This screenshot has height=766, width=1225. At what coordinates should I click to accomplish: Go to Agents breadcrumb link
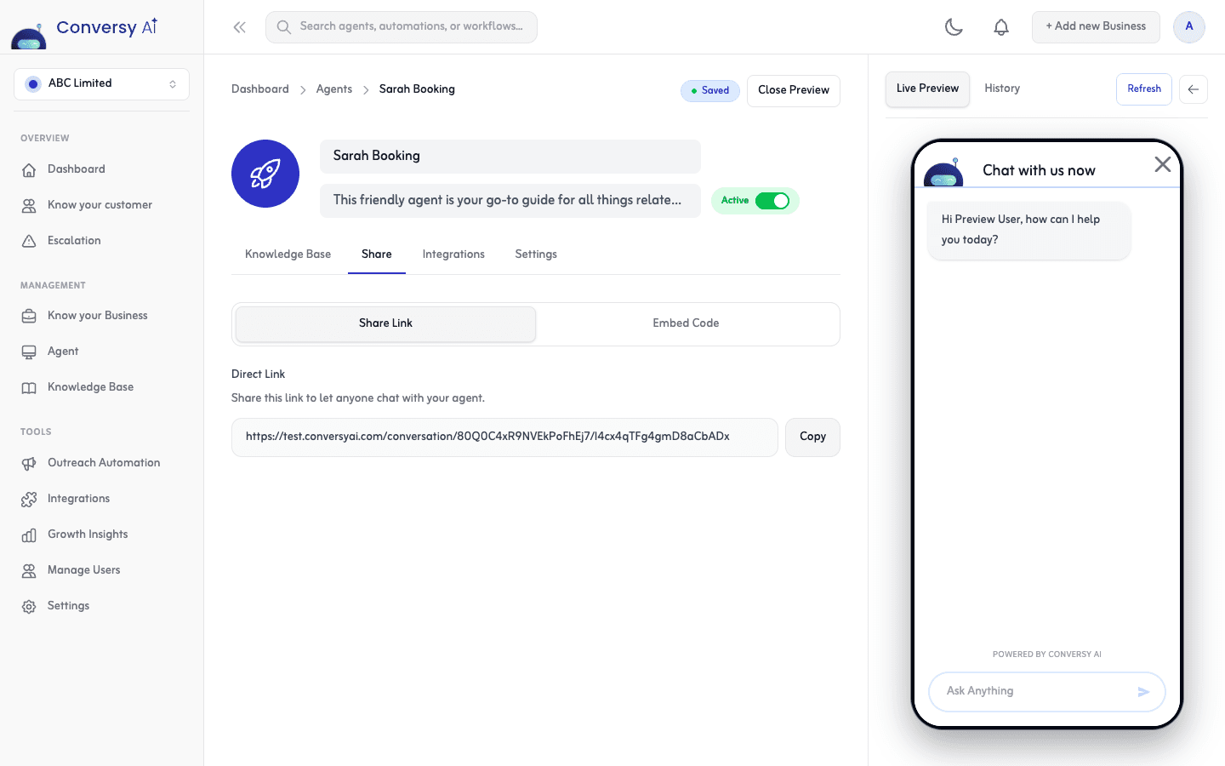[334, 89]
